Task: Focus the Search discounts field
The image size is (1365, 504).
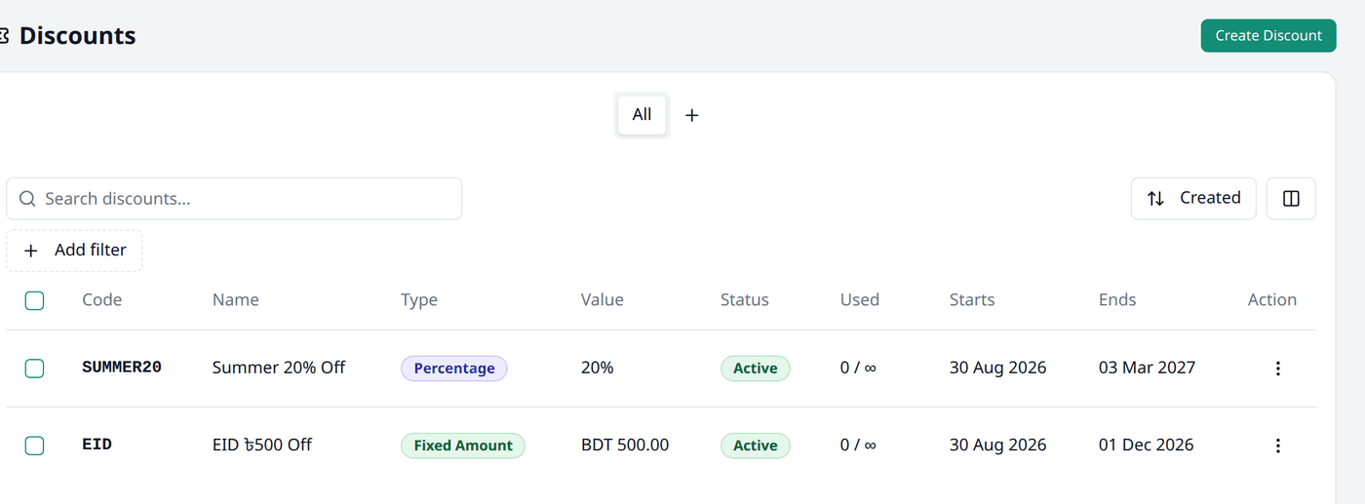Action: point(234,199)
